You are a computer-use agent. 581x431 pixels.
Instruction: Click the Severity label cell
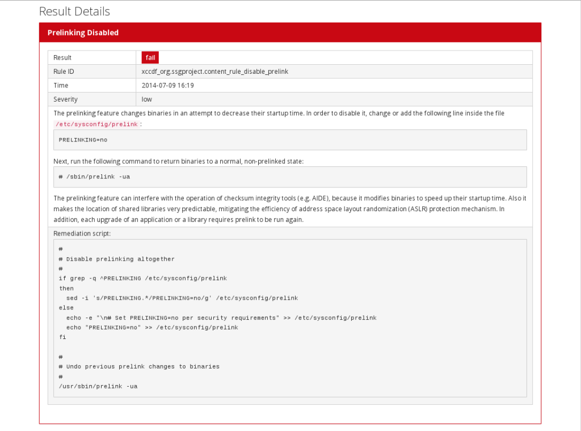(x=92, y=99)
